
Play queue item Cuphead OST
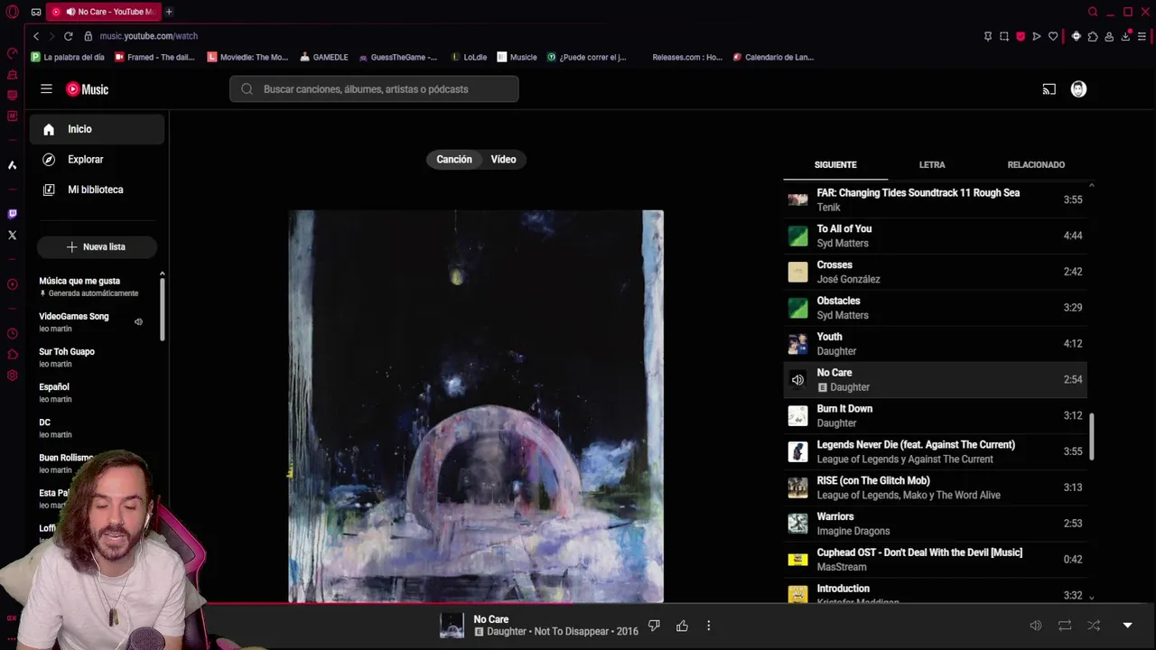(935, 560)
